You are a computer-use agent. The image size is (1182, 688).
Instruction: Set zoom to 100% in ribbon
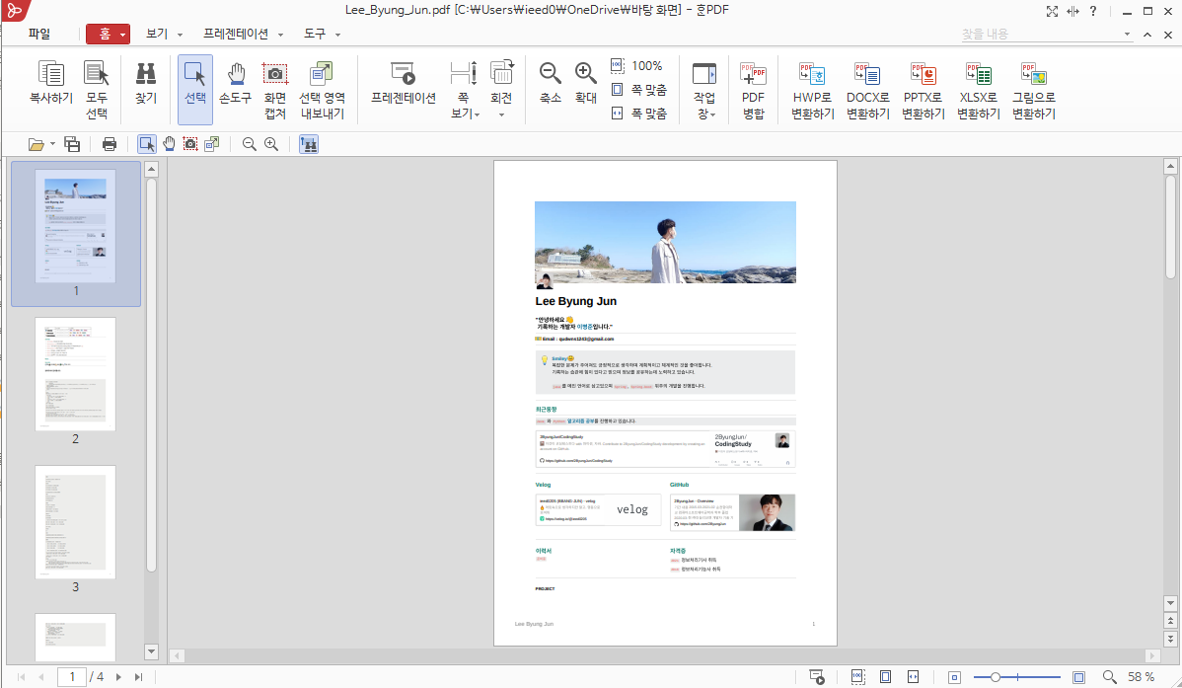(x=637, y=65)
